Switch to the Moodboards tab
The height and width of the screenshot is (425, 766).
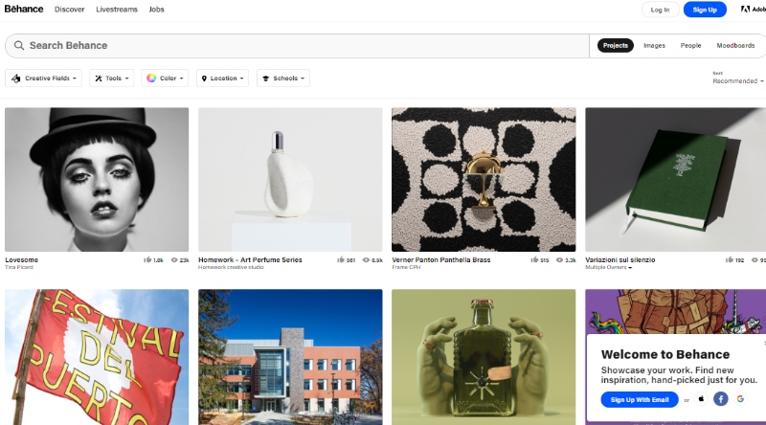click(735, 45)
